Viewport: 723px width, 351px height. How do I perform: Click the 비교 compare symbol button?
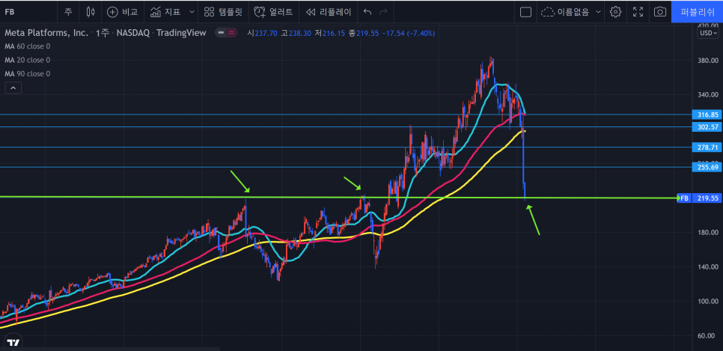(x=122, y=12)
